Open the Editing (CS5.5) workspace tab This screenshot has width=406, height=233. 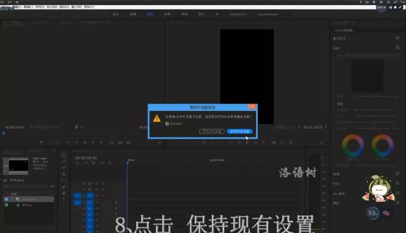(238, 14)
